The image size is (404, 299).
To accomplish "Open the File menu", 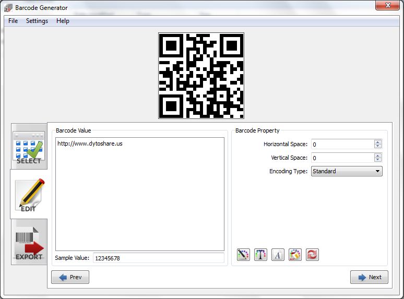I will [13, 21].
